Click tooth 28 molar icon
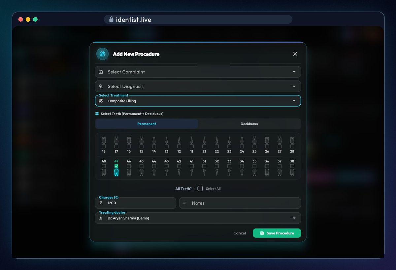 (292, 140)
